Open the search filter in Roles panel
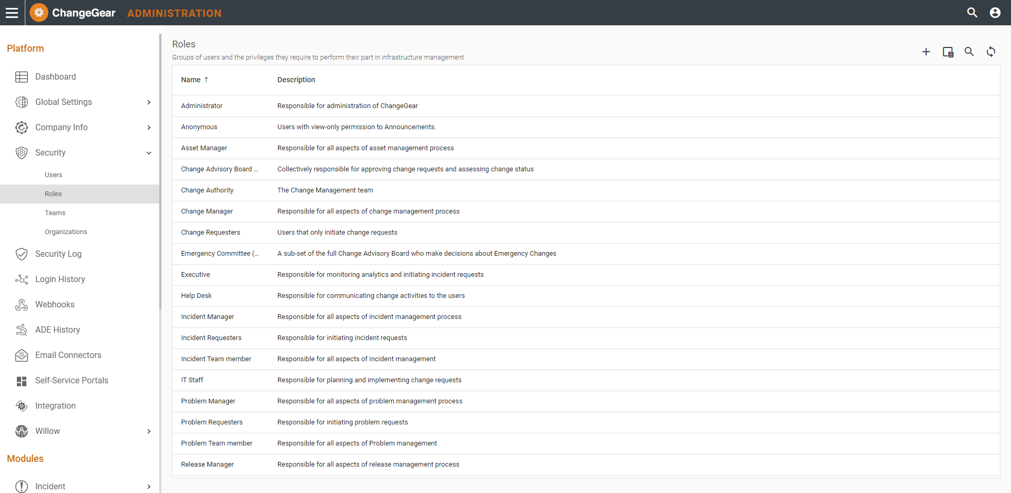Screen dimensions: 1011x493 (x=969, y=52)
